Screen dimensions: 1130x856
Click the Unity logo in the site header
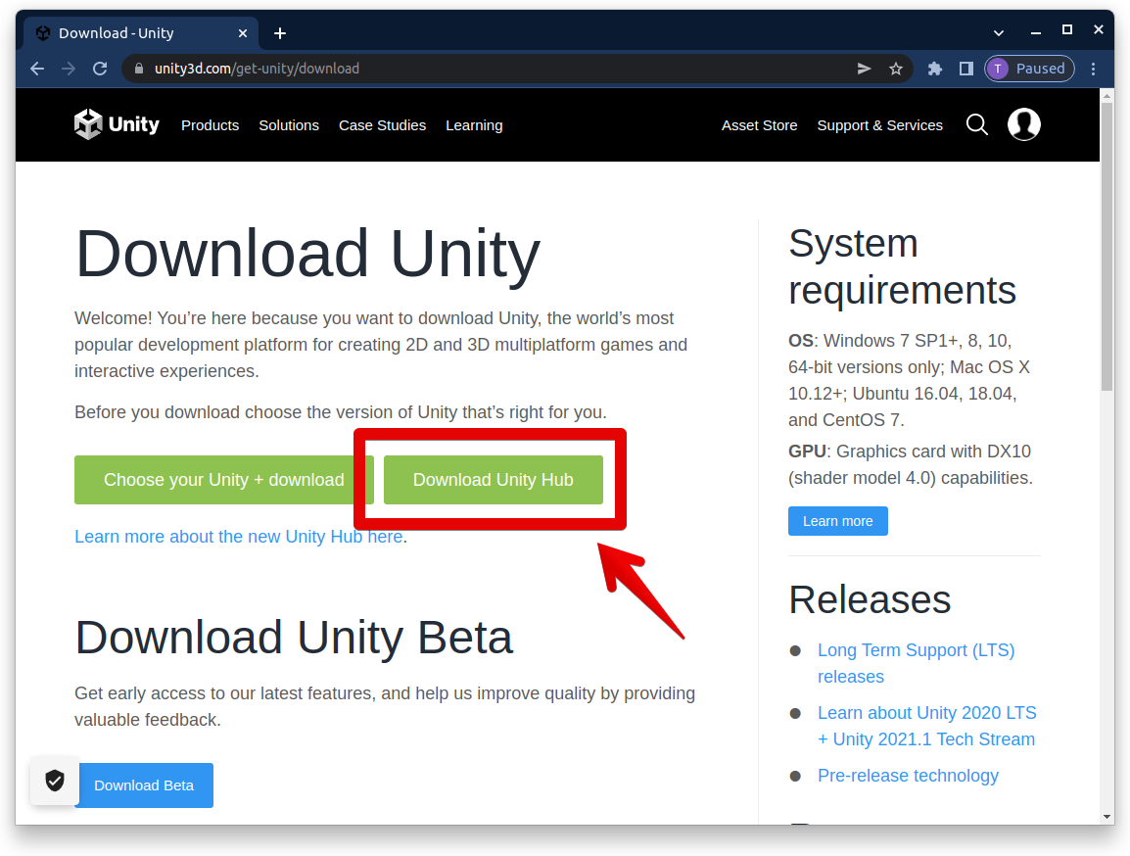[117, 124]
